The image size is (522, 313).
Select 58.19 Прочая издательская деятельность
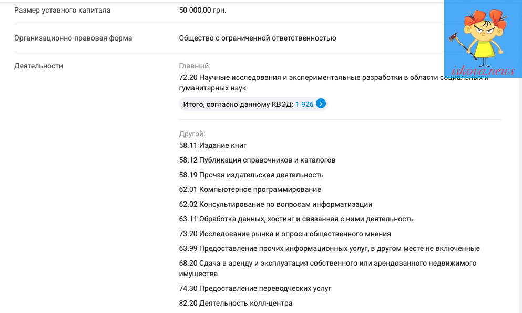click(x=251, y=175)
